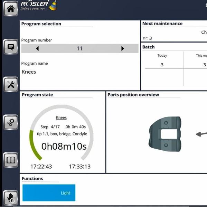Click the Step 4/17 status text
Viewport: 207px width, 207px height.
(50, 127)
